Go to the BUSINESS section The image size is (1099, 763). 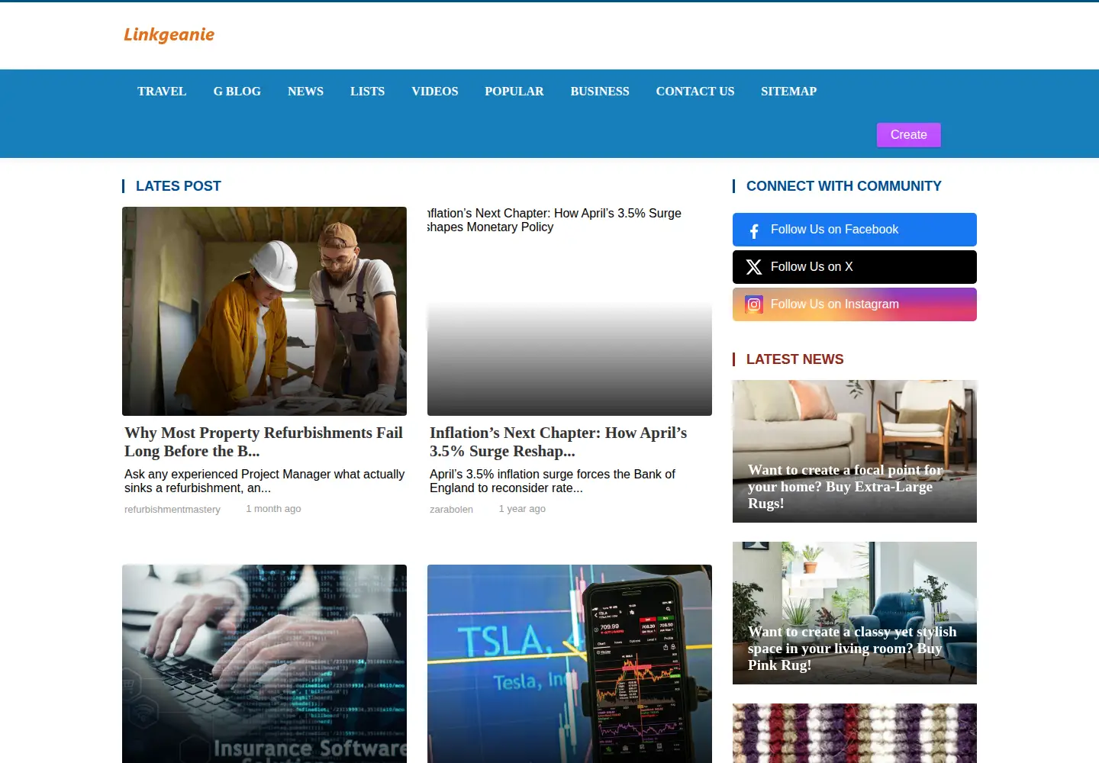point(600,91)
